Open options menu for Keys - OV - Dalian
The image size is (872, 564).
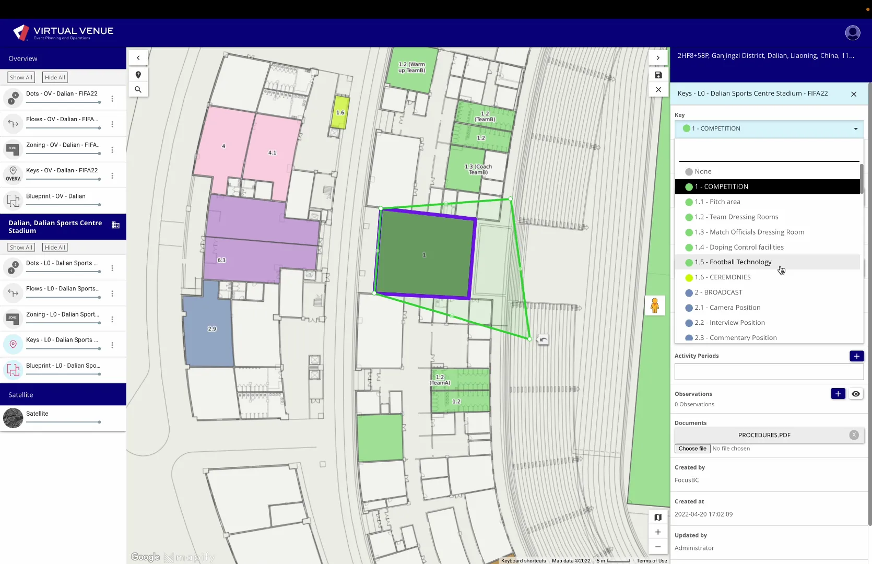[x=112, y=175]
